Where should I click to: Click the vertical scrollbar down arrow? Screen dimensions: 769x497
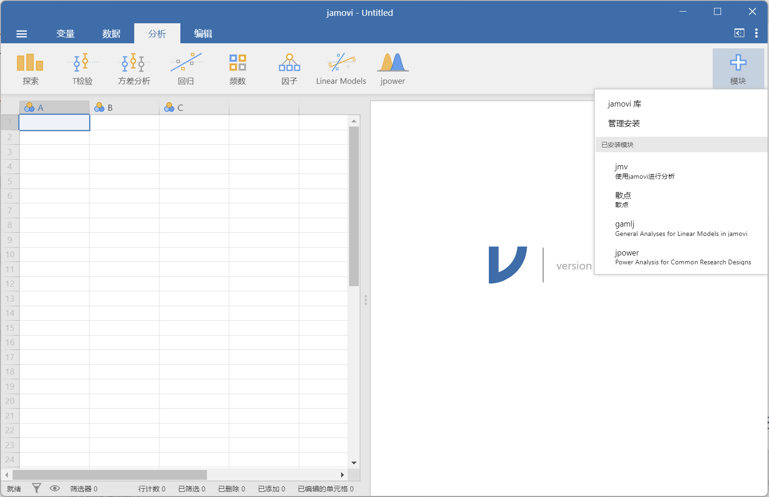tap(354, 463)
